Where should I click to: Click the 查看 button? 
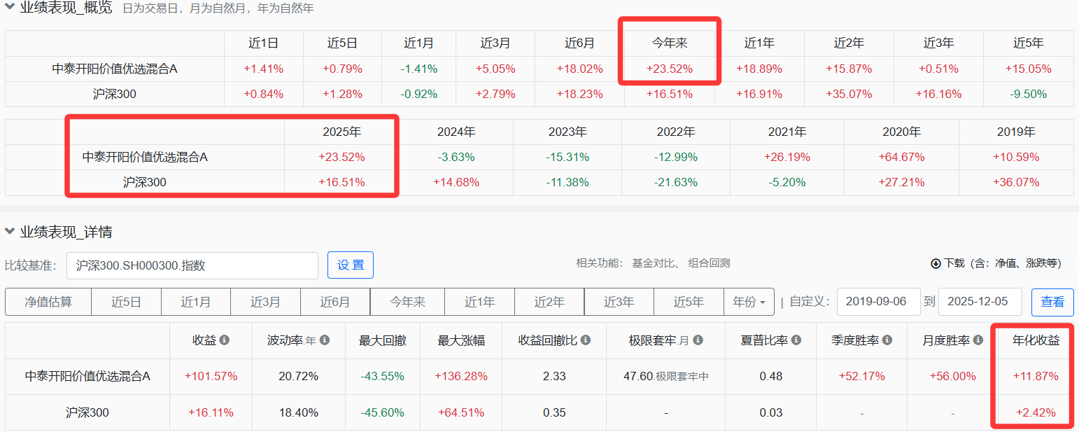(1052, 302)
